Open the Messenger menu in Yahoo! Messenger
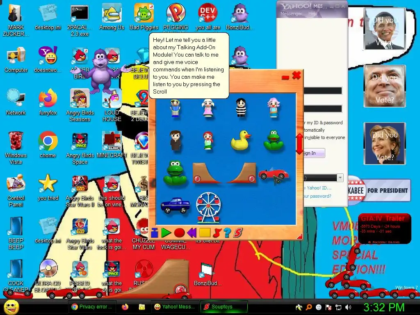 tap(291, 14)
